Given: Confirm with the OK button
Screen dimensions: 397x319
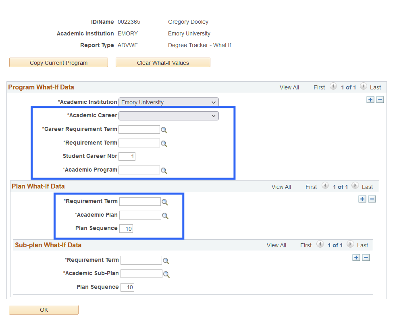Looking at the screenshot, I should [44, 310].
